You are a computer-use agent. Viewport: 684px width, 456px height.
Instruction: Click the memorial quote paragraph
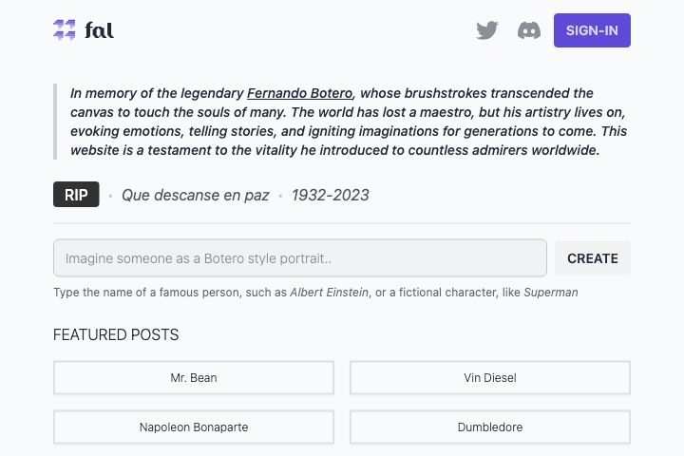[x=349, y=122]
